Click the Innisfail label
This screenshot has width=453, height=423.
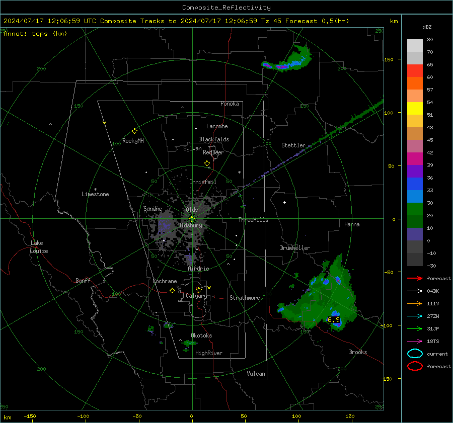click(203, 182)
